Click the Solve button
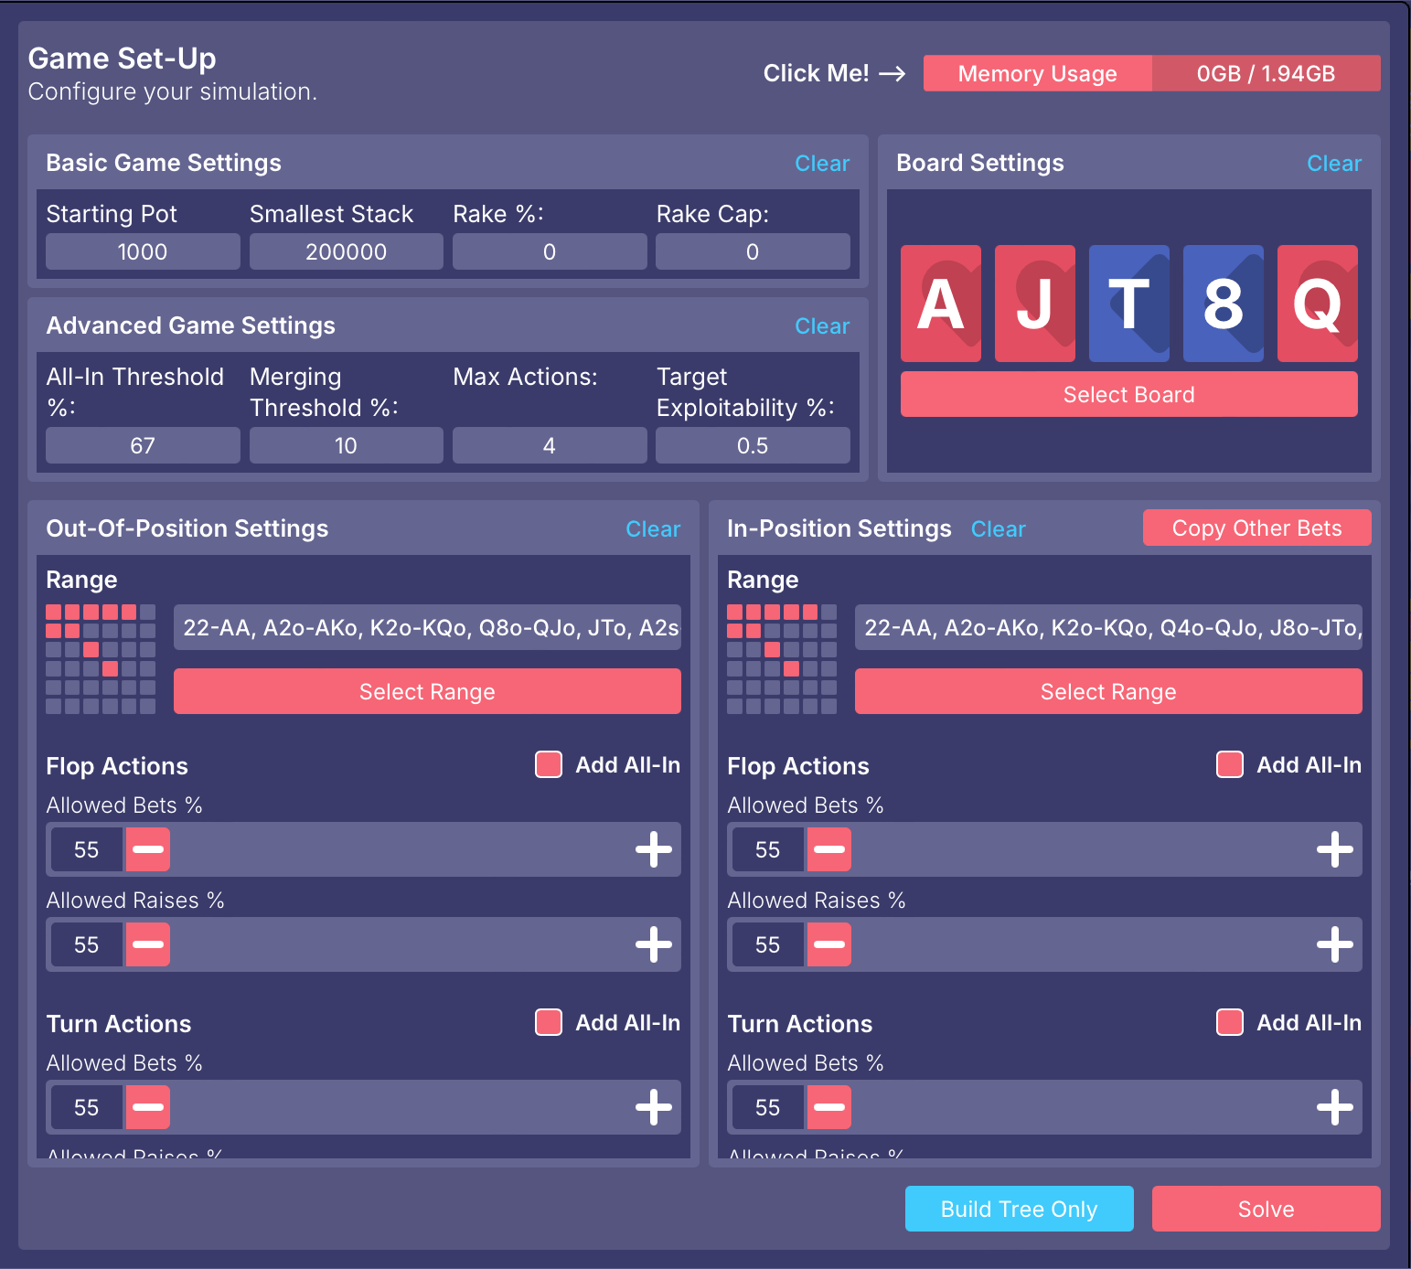1411x1269 pixels. pos(1267,1209)
